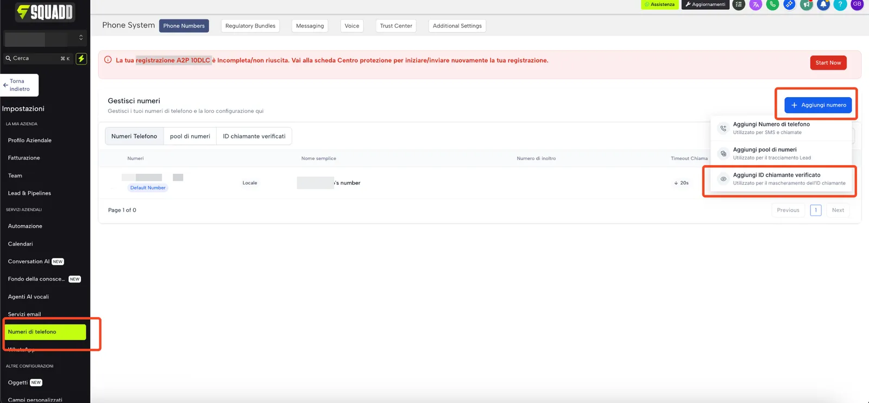Open the Phone Numbers tab
Viewport: 869px width, 403px height.
[x=184, y=26]
